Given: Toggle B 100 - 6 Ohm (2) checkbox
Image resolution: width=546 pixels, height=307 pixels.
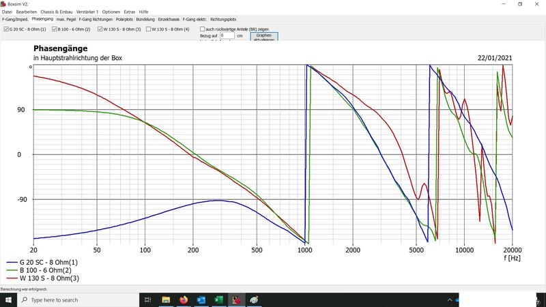Looking at the screenshot, I should click(x=55, y=29).
